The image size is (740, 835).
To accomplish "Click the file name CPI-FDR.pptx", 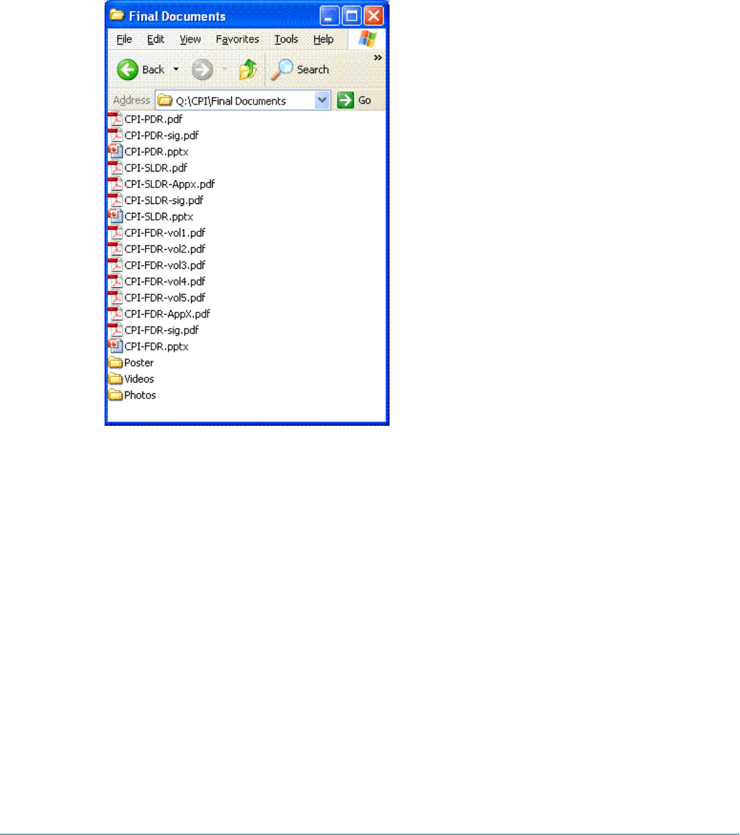I will (x=156, y=346).
